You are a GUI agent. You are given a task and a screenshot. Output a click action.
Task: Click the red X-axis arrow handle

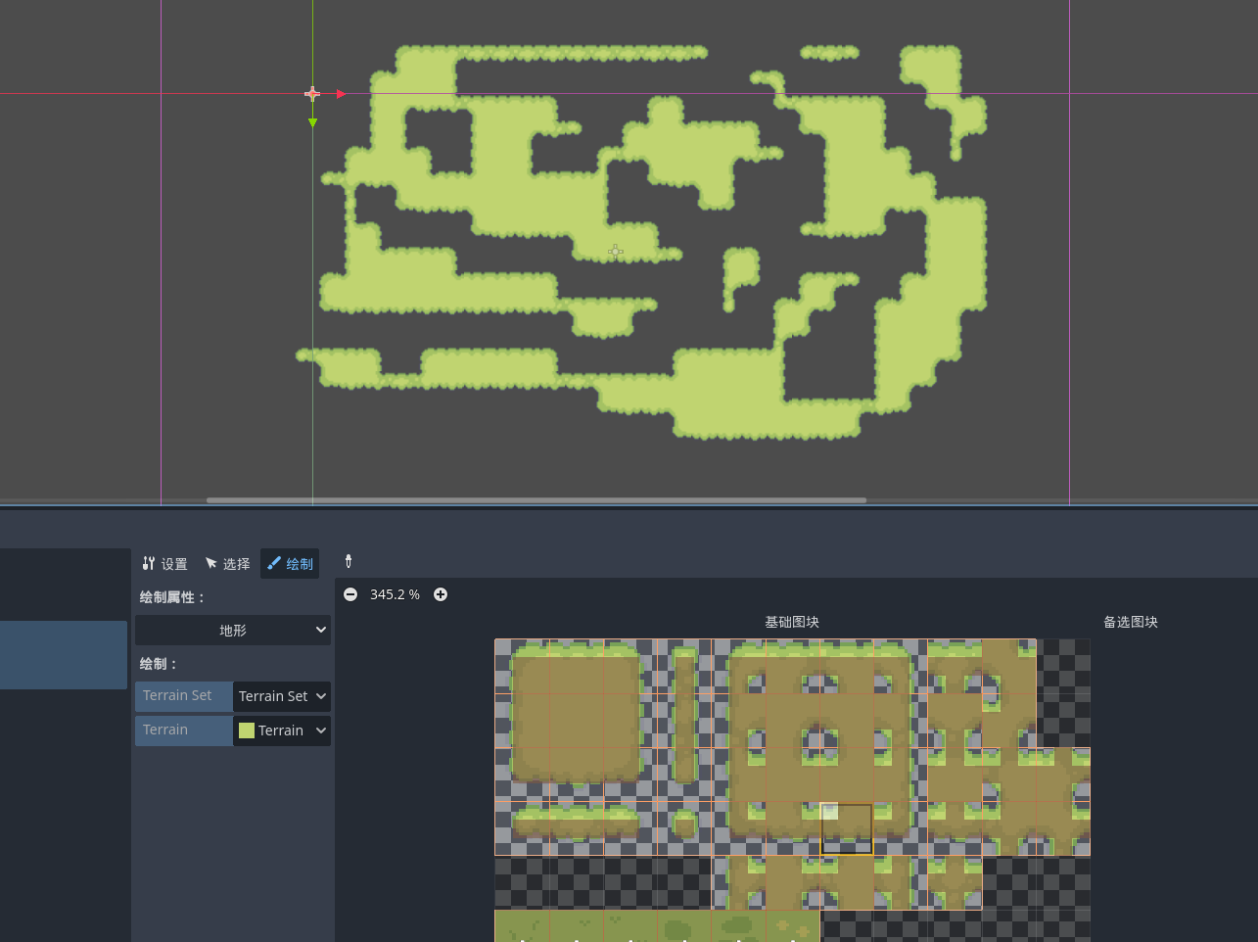341,94
